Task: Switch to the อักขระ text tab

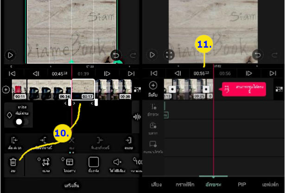Action: (213, 185)
